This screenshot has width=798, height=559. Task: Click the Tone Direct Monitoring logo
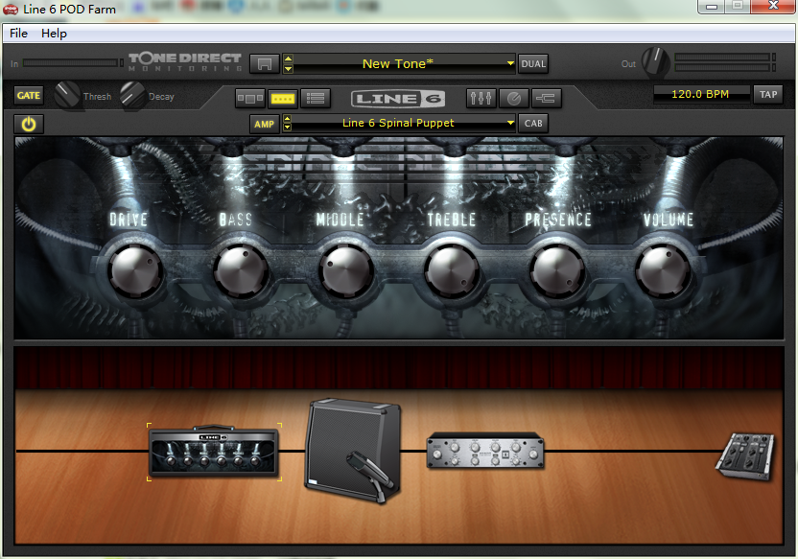(x=185, y=61)
